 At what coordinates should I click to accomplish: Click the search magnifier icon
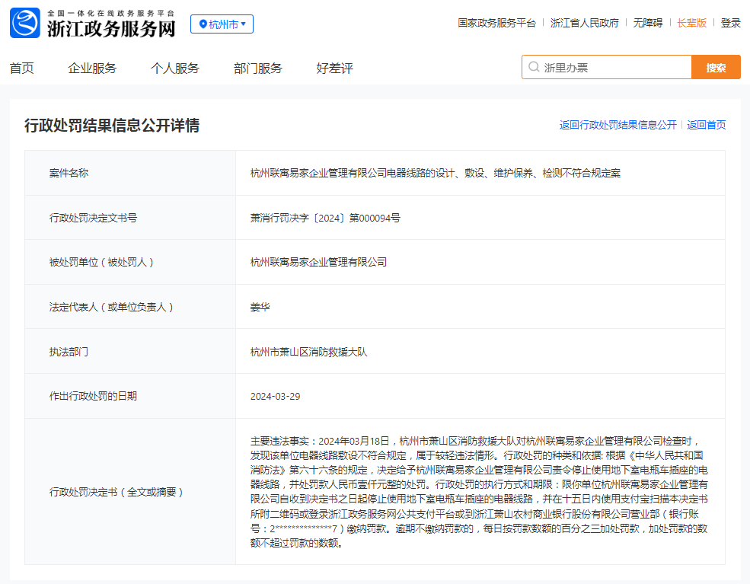[534, 67]
